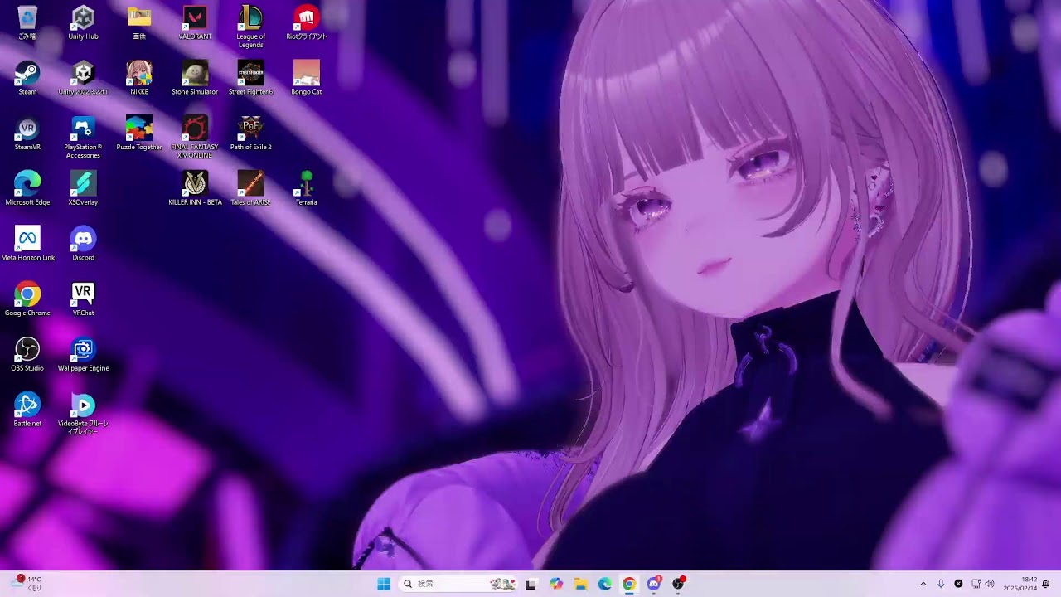Select the FINAL FANTASY XIV ONLINE icon

195,138
